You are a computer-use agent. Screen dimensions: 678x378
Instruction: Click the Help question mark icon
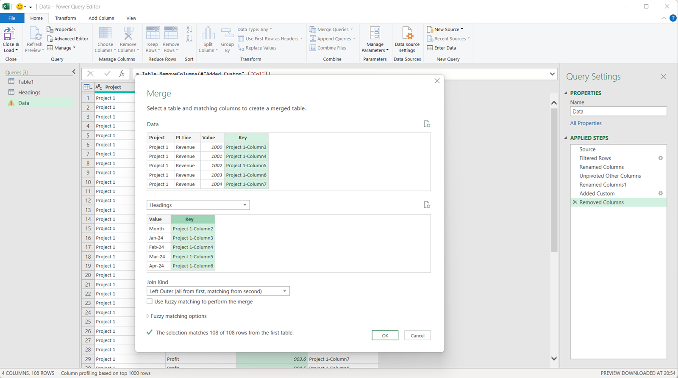673,18
